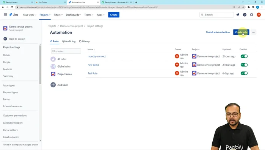Click project icon in monday connect row

click(x=194, y=56)
